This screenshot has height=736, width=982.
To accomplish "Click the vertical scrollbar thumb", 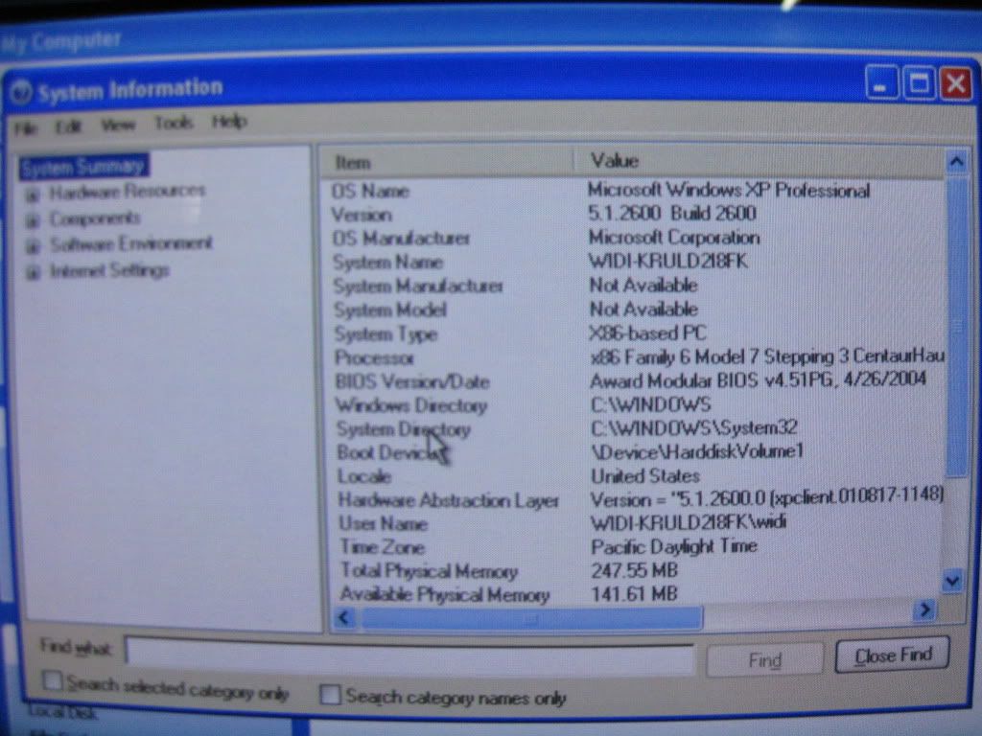I will [956, 326].
